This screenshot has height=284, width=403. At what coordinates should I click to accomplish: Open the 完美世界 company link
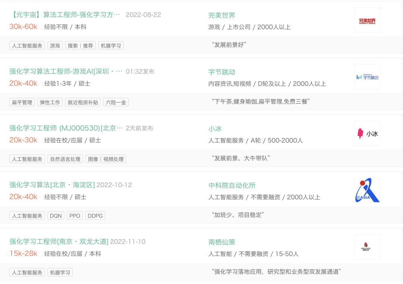[222, 15]
